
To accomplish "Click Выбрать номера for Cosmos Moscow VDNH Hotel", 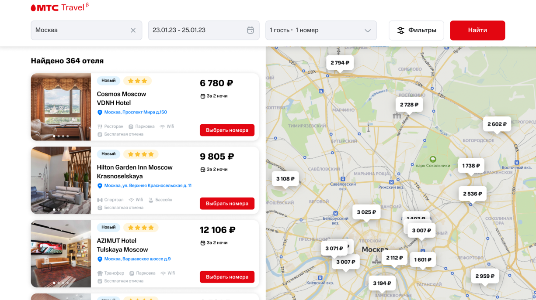I will click(227, 130).
